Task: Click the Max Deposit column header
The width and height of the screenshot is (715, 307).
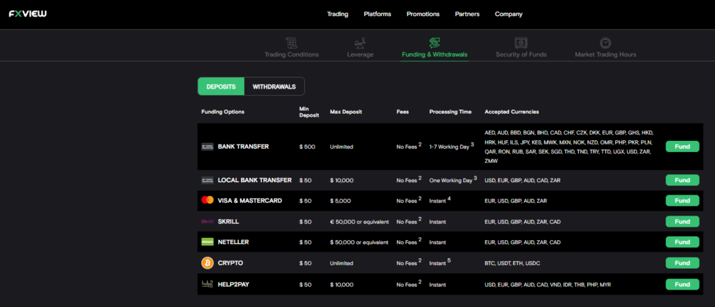Action: (346, 112)
